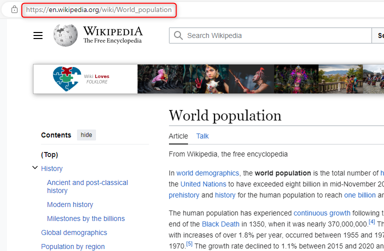Click the terrace landscape banner photo
Screen dimensions: 384x251
click(340, 79)
